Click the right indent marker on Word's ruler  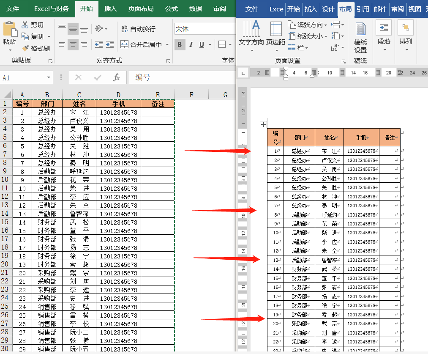point(312,76)
